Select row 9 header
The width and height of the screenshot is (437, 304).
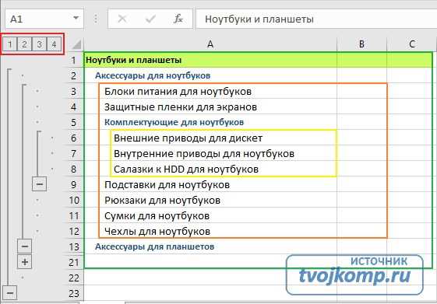pos(73,184)
